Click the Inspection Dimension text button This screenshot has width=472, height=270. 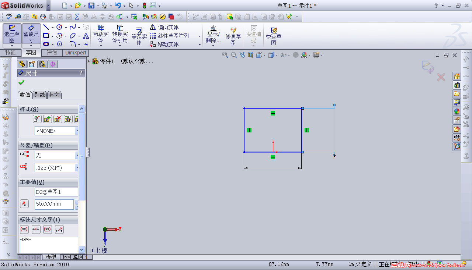click(48, 230)
